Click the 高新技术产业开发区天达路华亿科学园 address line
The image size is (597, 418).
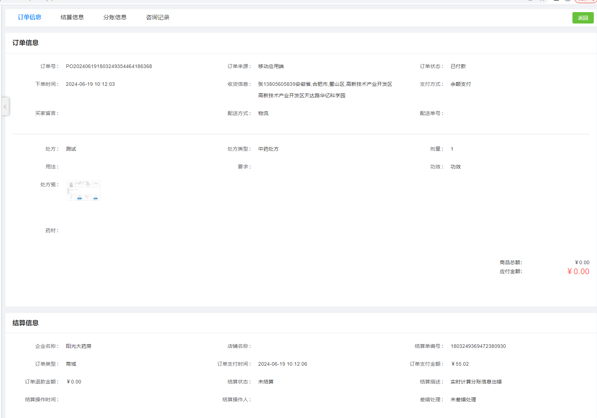[x=301, y=95]
